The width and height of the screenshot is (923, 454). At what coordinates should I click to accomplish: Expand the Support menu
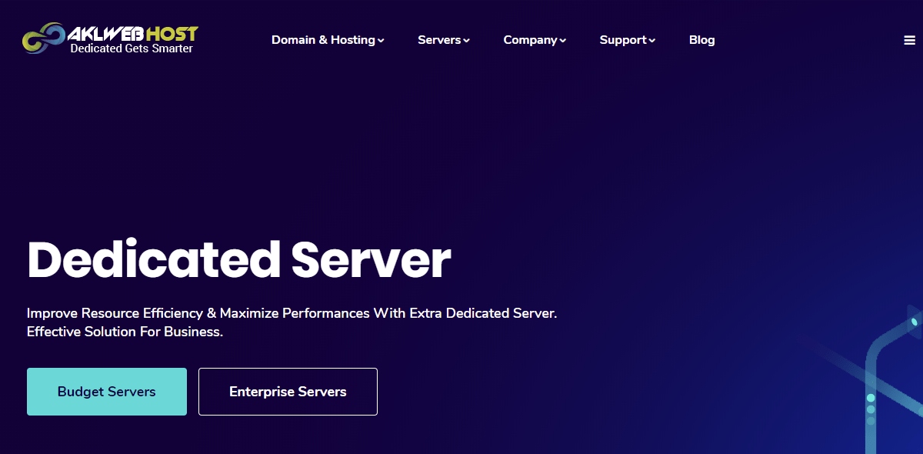628,40
